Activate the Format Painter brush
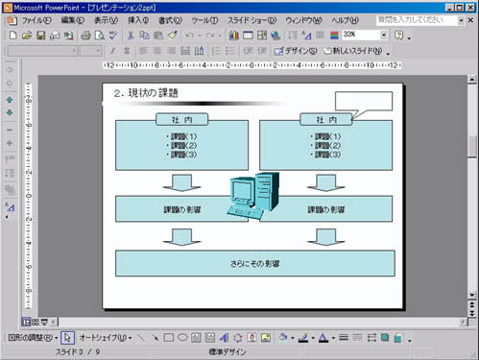Screen dimensions: 479x360 coord(173,36)
